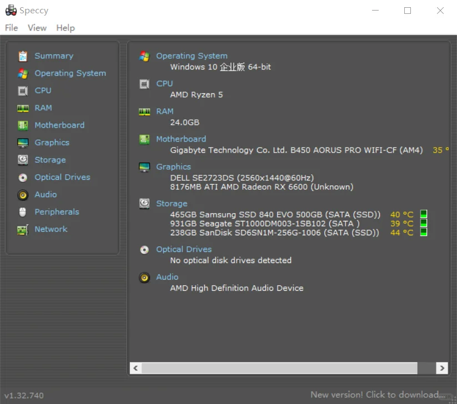
Task: Select Audio in the sidebar
Action: click(x=46, y=195)
